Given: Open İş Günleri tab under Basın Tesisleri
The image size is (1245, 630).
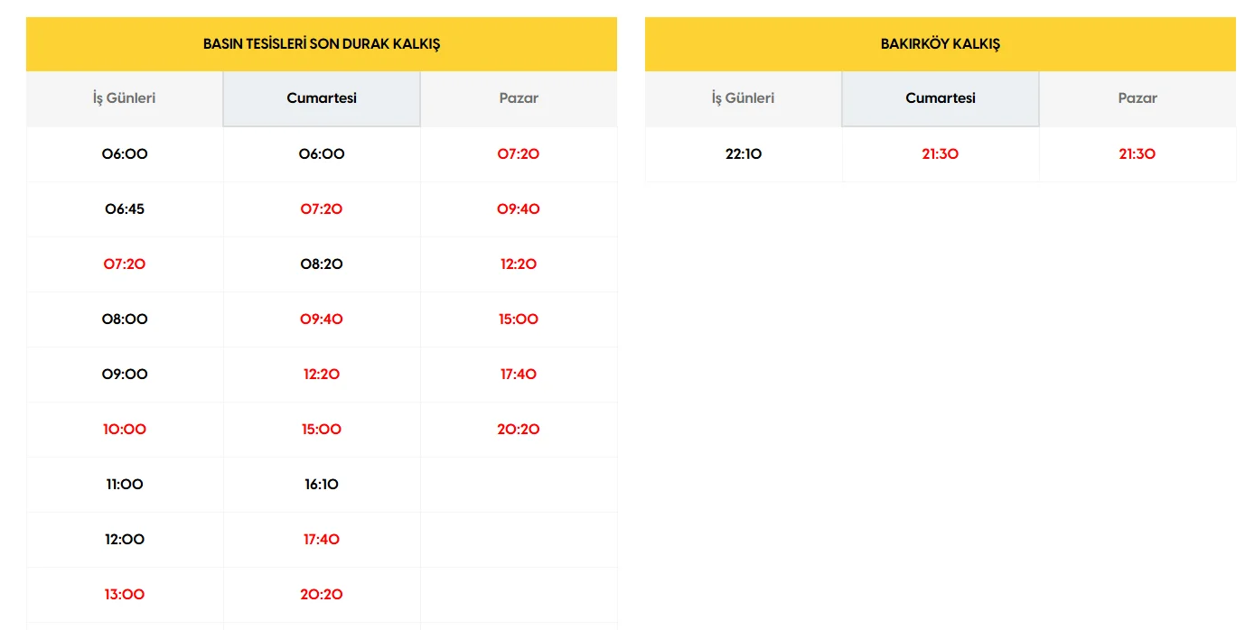Looking at the screenshot, I should [x=125, y=98].
